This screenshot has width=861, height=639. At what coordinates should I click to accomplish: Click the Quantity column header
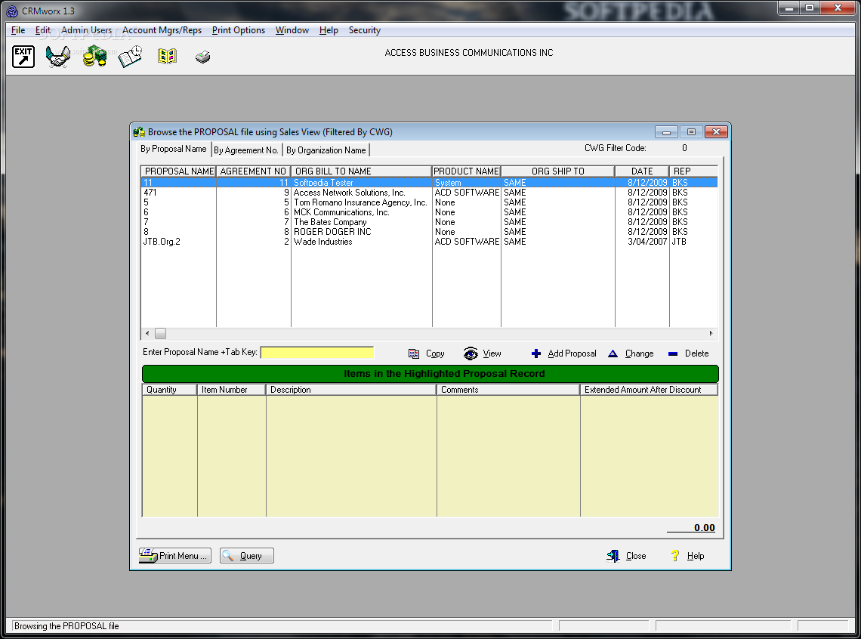pyautogui.click(x=169, y=390)
